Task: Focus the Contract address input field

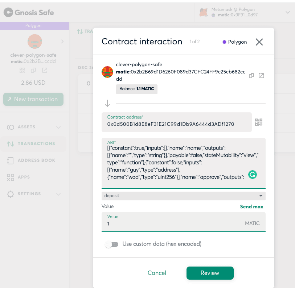Action: pos(176,122)
